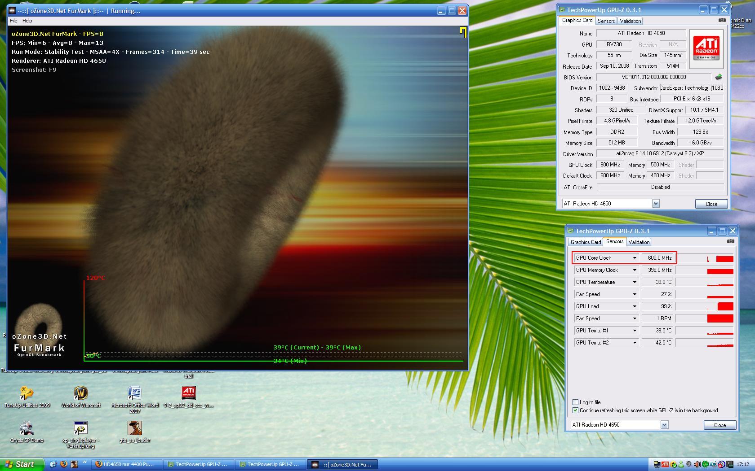Switch to Graphics Card tab in the lower GPU-Z window
755x471 pixels.
tap(586, 242)
